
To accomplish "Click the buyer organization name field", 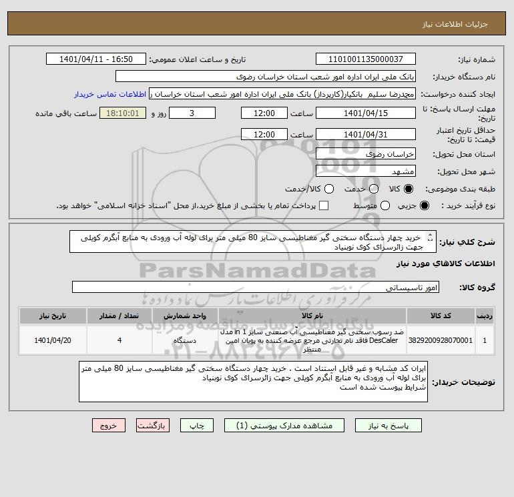I will [266, 76].
